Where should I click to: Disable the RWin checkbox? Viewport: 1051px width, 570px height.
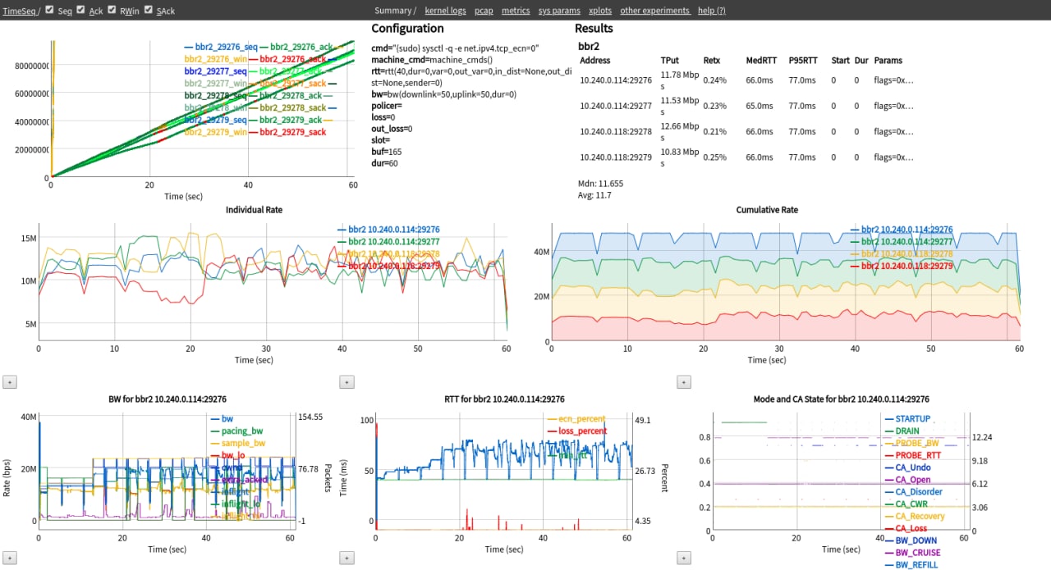[112, 10]
